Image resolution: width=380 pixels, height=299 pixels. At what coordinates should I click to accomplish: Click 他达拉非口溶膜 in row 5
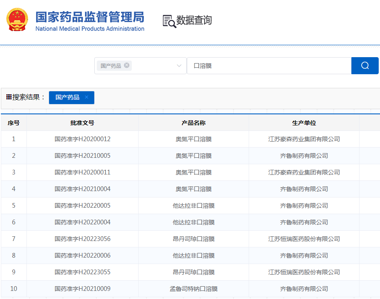[193, 206]
